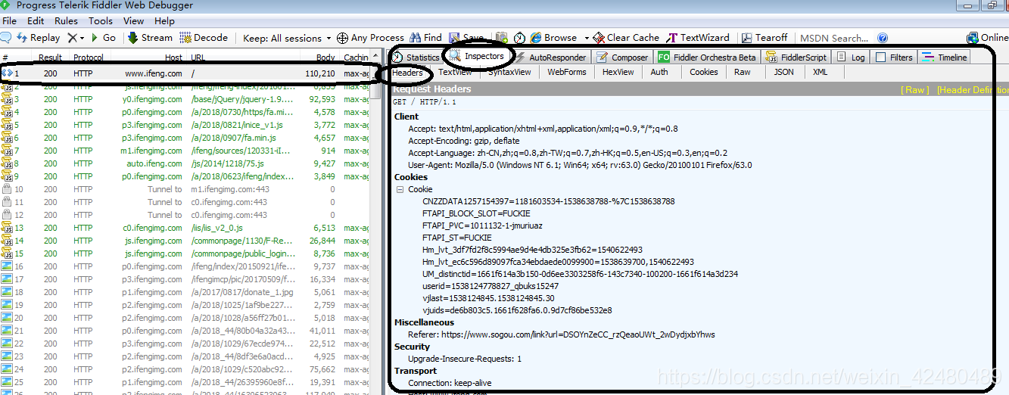
Task: Click the comment balloon icon left of Replay
Action: [6, 38]
